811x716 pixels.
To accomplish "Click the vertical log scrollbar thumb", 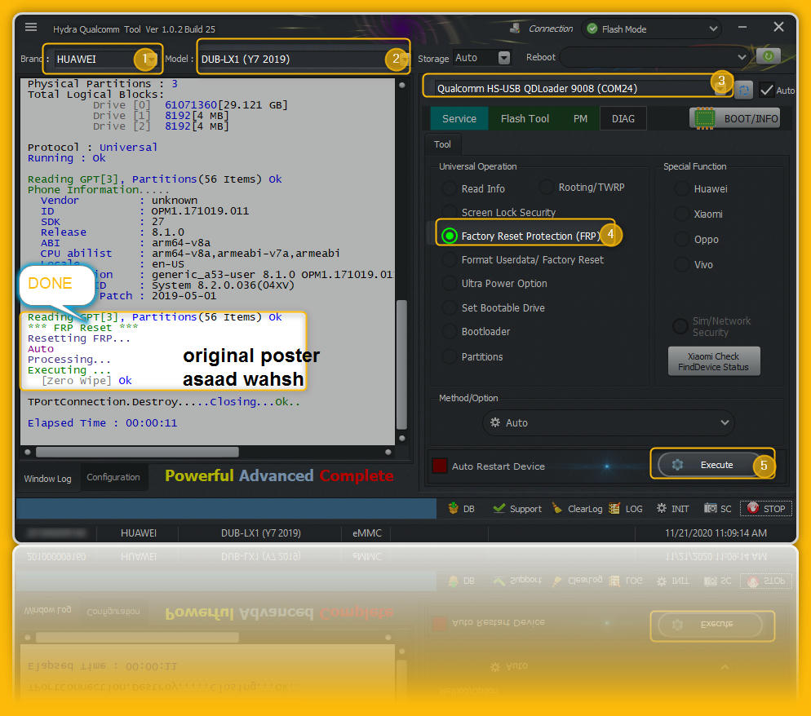I will pos(401,364).
